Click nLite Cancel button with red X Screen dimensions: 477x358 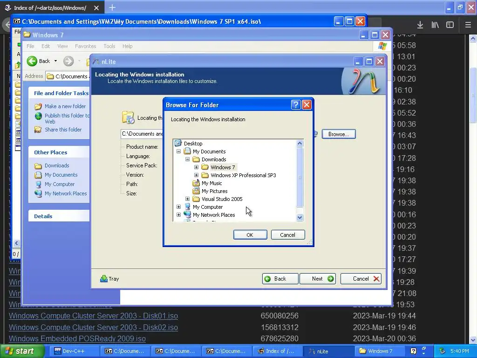click(361, 279)
